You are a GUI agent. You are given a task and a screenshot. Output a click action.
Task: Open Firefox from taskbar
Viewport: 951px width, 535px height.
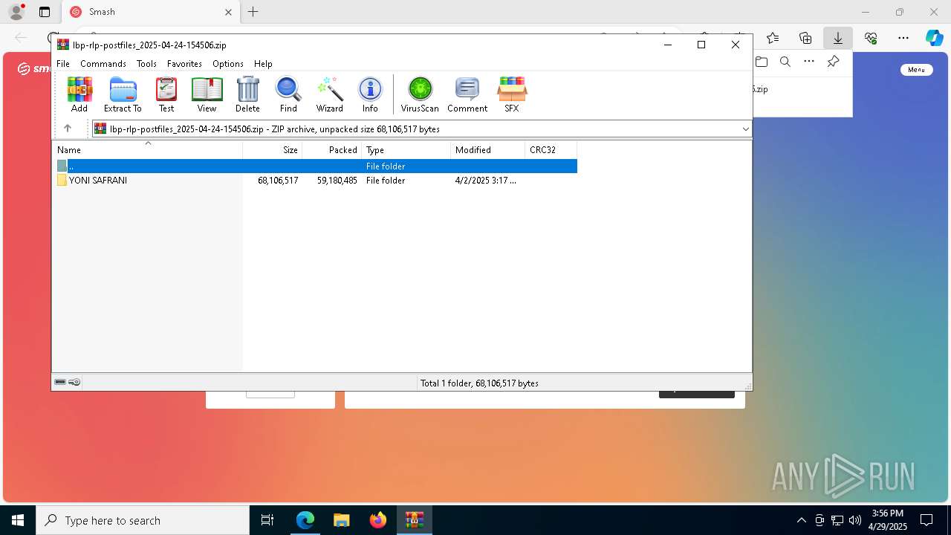coord(378,520)
